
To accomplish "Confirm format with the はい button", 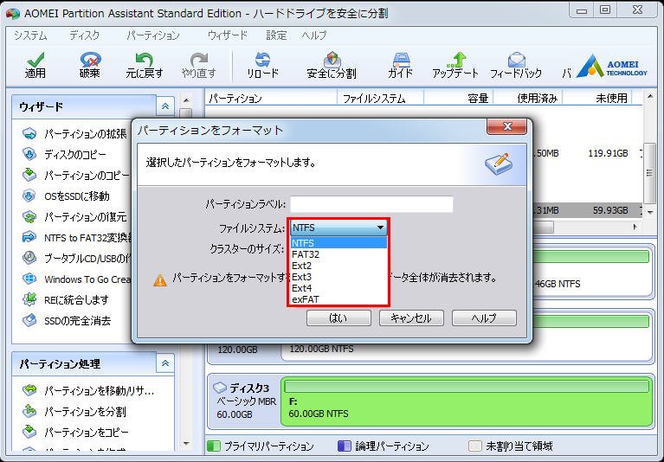I will pyautogui.click(x=338, y=318).
